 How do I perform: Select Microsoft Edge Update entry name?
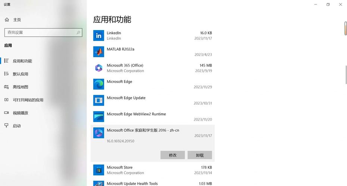click(126, 98)
